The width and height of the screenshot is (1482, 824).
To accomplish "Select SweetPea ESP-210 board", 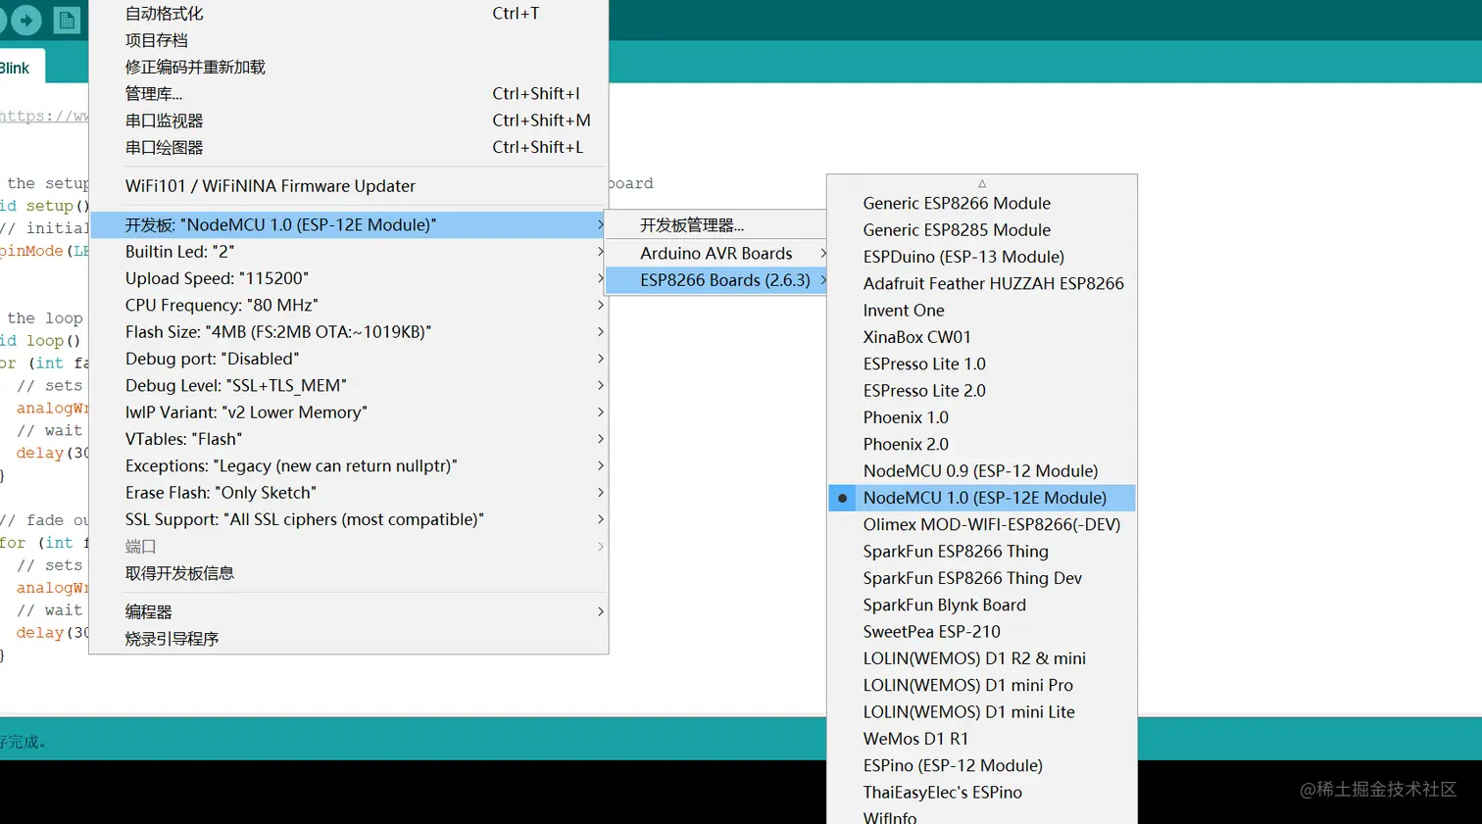I will click(x=982, y=632).
